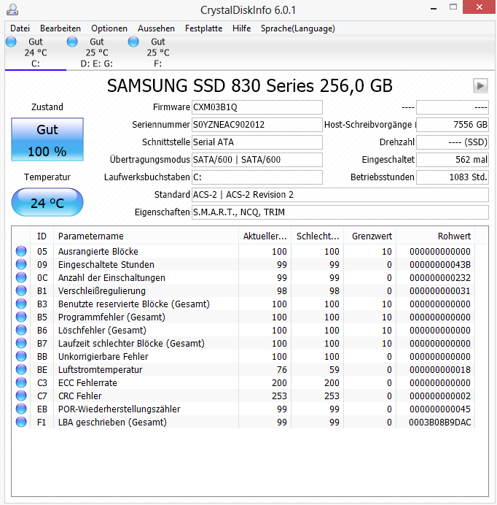Viewport: 497px width, 505px height.
Task: Click the Aktueller... column header
Action: [x=265, y=236]
